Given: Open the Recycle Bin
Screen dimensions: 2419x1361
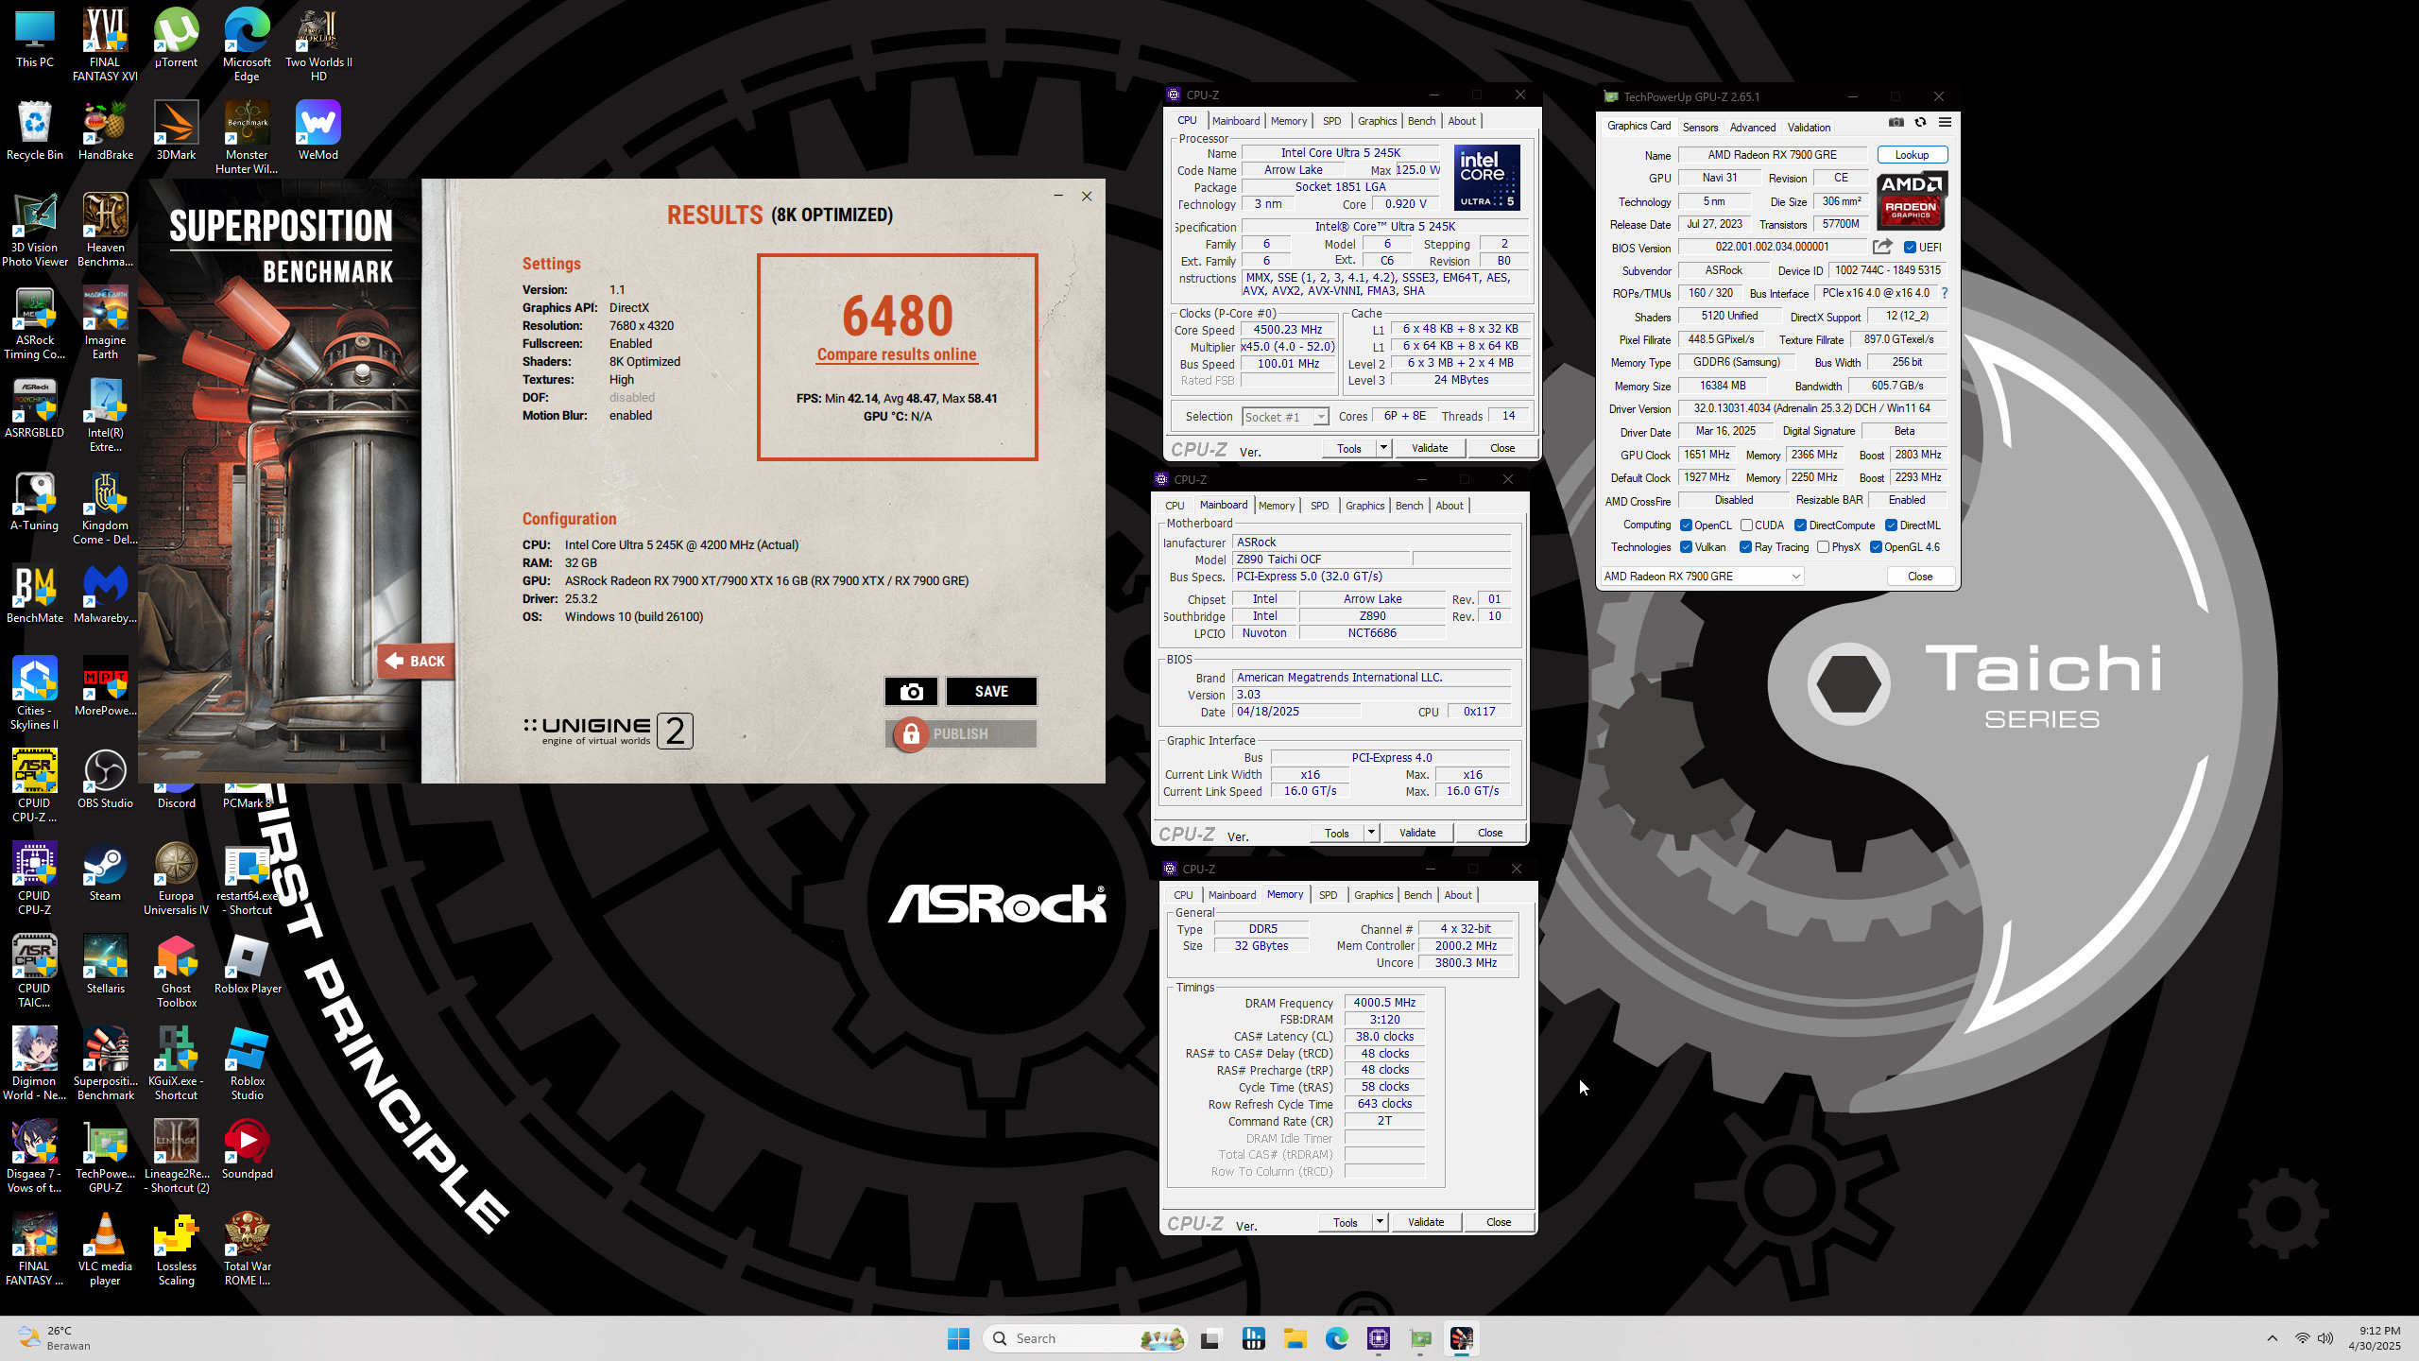Looking at the screenshot, I should point(35,131).
